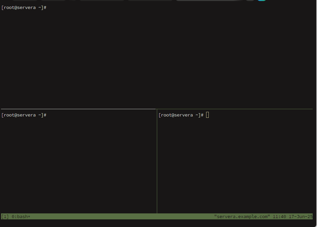Click the bottom-left pane's root@servera prompt
The image size is (317, 227).
click(x=24, y=115)
